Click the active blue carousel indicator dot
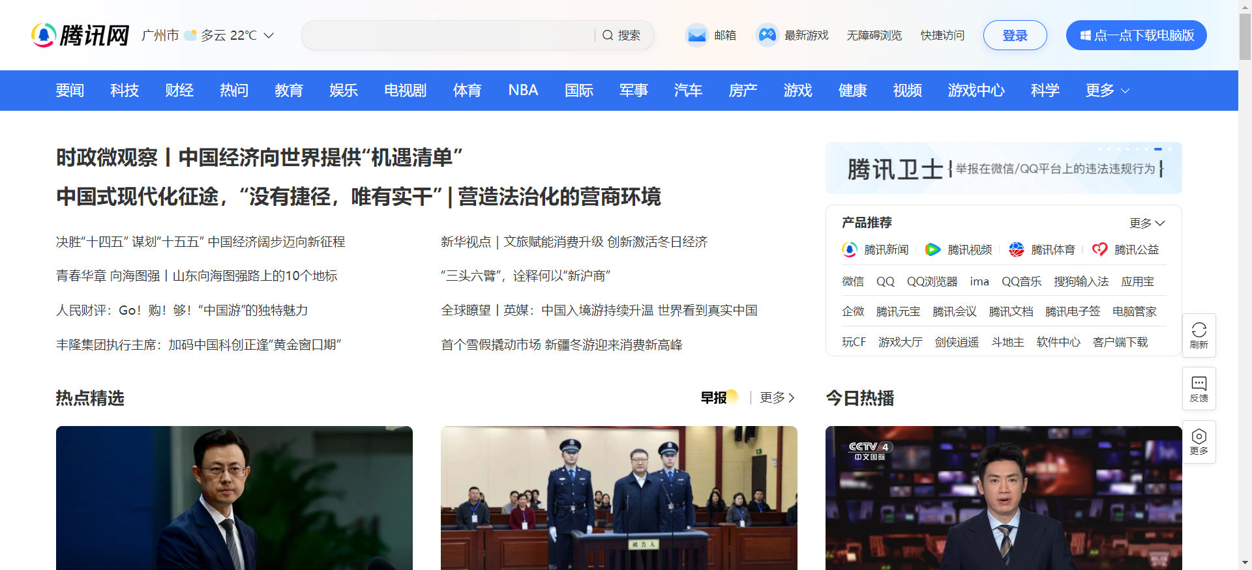 pyautogui.click(x=1158, y=149)
